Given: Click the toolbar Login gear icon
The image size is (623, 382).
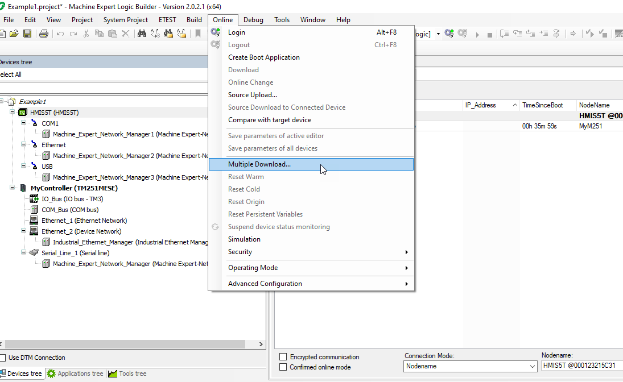Looking at the screenshot, I should coord(449,34).
